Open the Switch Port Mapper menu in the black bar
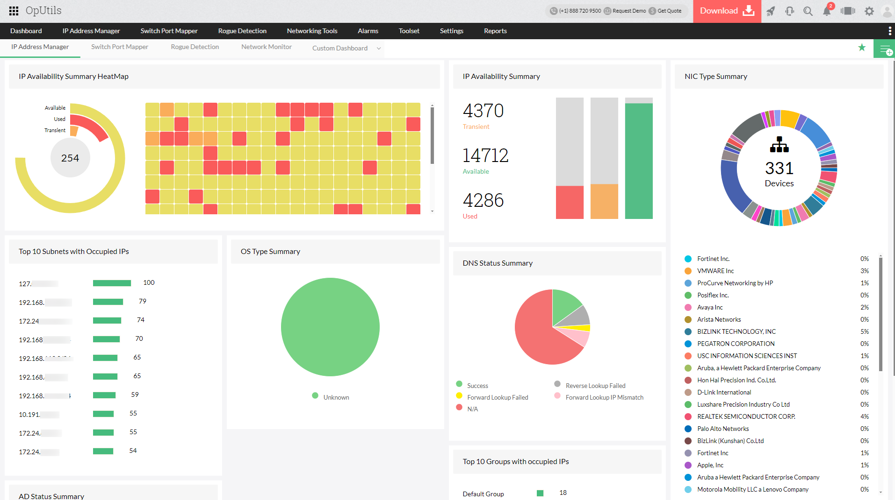Viewport: 895px width, 500px height. click(x=169, y=31)
